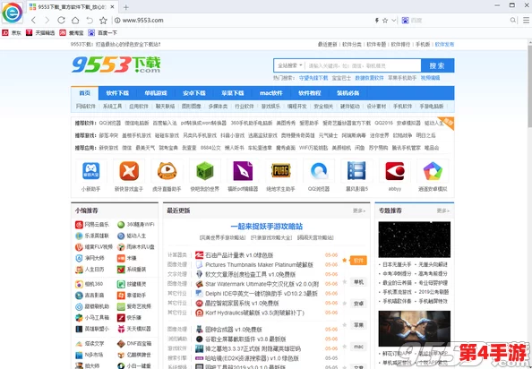Open the browser home page icon
Image resolution: width=532 pixels, height=369 pixels.
pos(75,21)
